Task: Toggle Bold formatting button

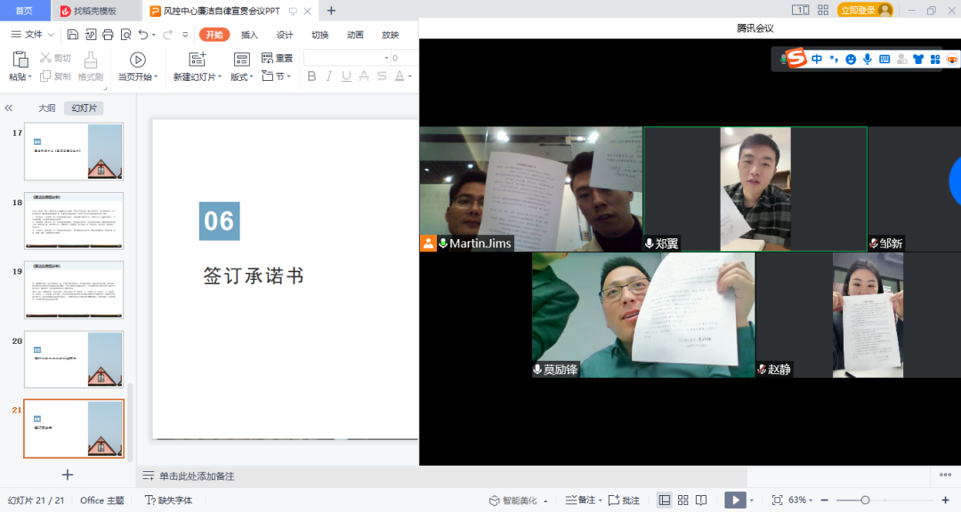Action: point(312,76)
